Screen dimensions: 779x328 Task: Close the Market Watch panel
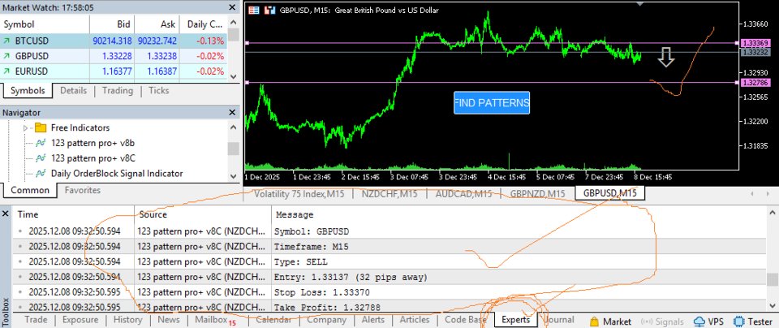pos(232,7)
